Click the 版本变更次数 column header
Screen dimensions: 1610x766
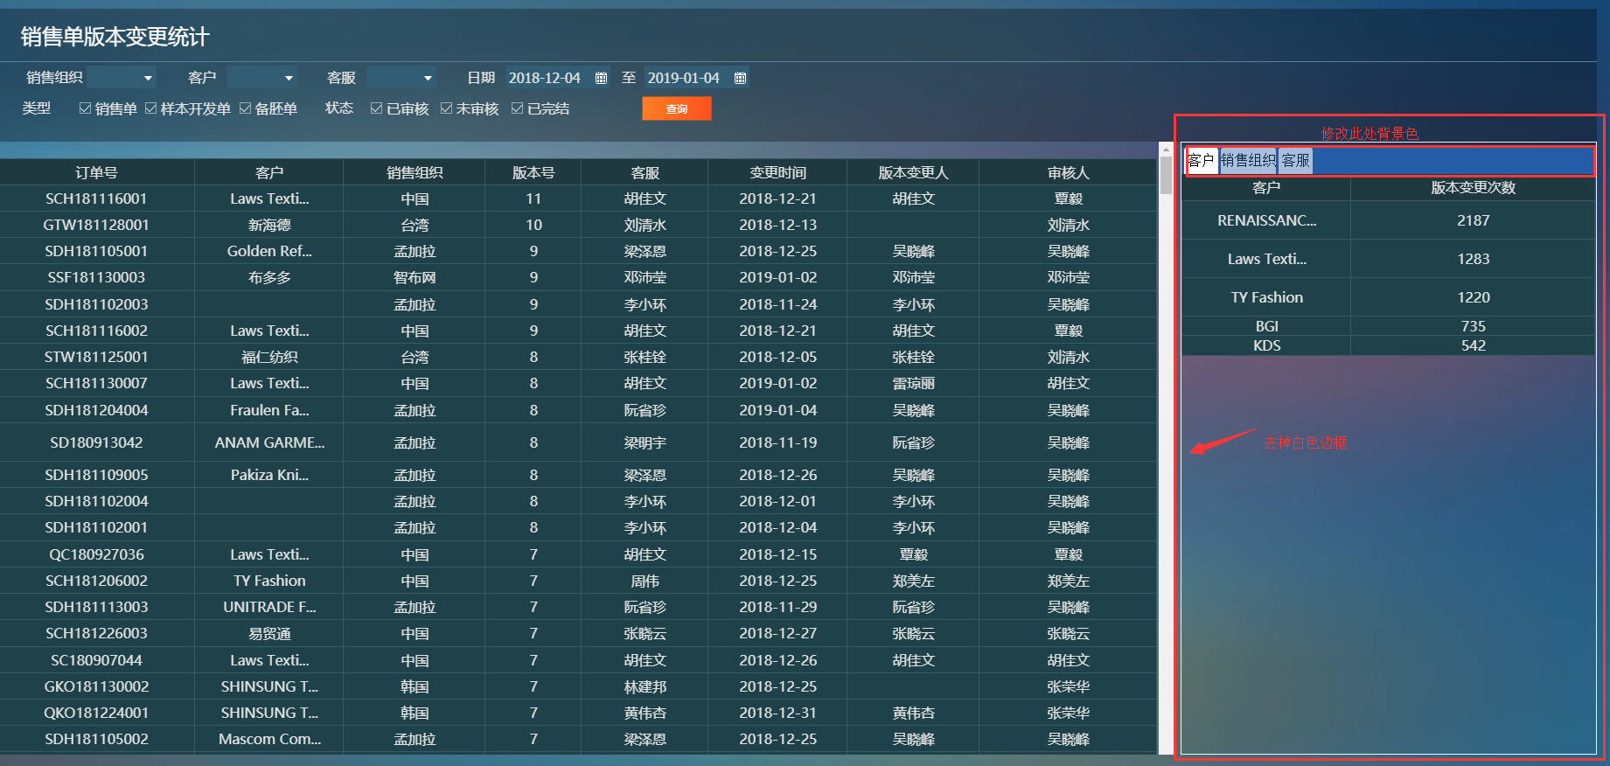point(1474,187)
